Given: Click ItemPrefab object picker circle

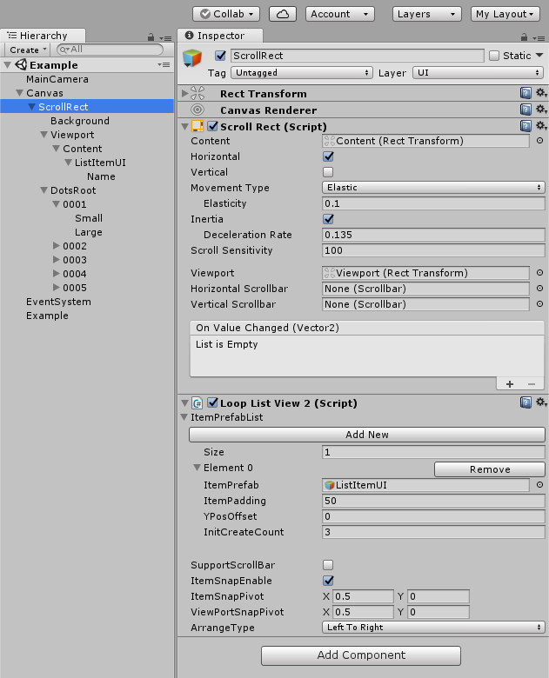Looking at the screenshot, I should [540, 485].
